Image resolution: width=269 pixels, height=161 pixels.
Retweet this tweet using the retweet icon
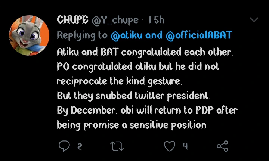click(x=117, y=146)
